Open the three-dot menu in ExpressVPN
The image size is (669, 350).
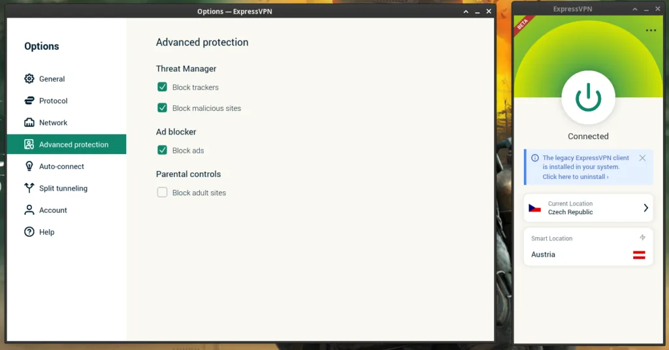(x=651, y=31)
